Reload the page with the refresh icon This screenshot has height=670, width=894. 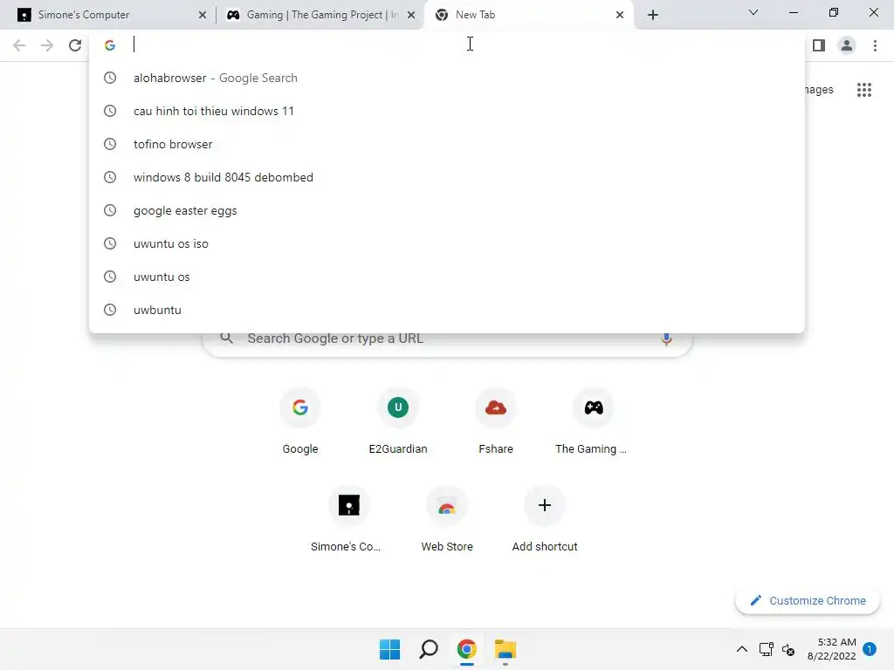click(75, 45)
